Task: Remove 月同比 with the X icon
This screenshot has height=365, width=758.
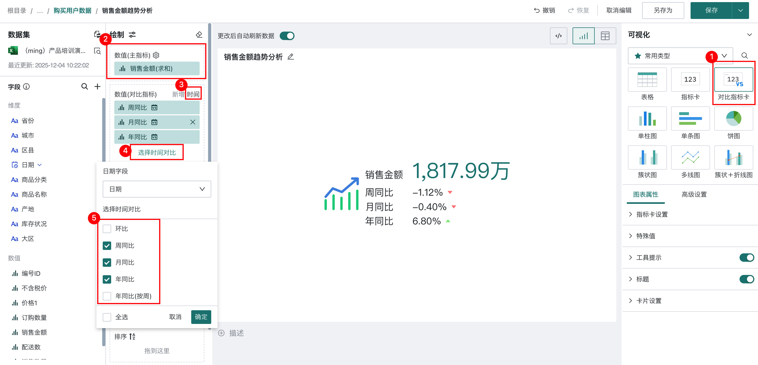Action: pyautogui.click(x=193, y=122)
